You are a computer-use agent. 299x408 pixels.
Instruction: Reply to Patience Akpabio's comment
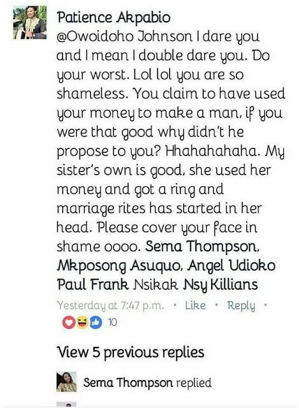[x=241, y=306]
